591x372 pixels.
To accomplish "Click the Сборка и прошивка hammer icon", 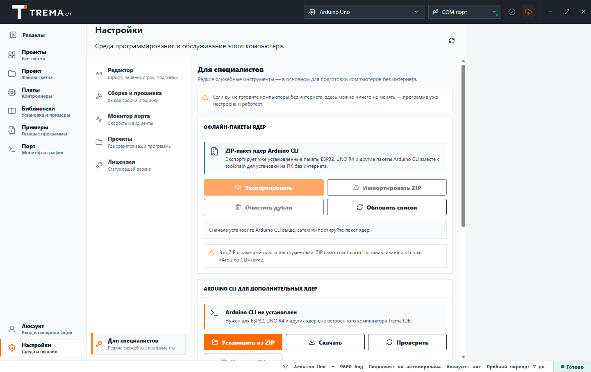I will point(99,96).
